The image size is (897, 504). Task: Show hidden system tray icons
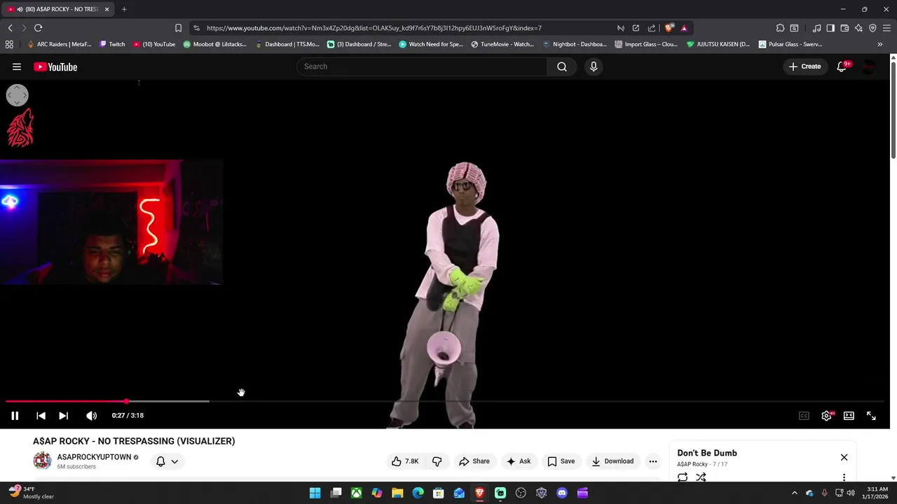pos(794,493)
